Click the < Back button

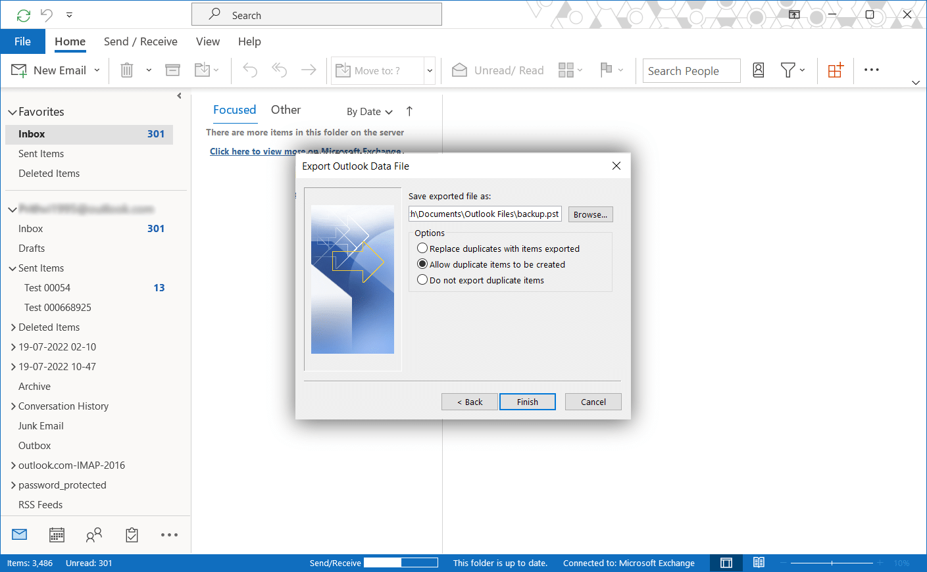coord(470,402)
